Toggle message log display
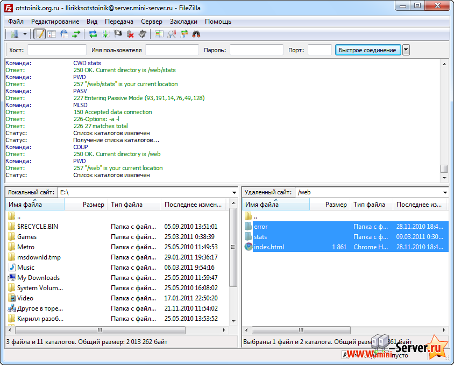The width and height of the screenshot is (454, 365). [40, 34]
